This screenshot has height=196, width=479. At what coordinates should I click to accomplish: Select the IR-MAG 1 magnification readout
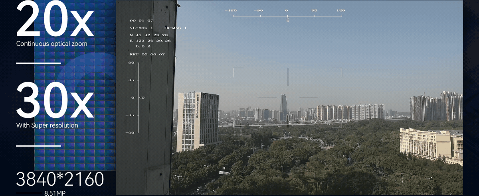(175, 28)
